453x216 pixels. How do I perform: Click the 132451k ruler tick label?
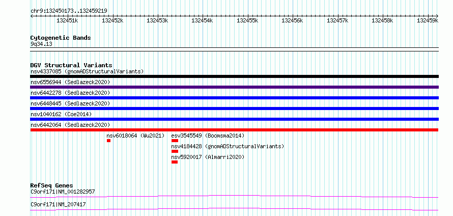(67, 20)
